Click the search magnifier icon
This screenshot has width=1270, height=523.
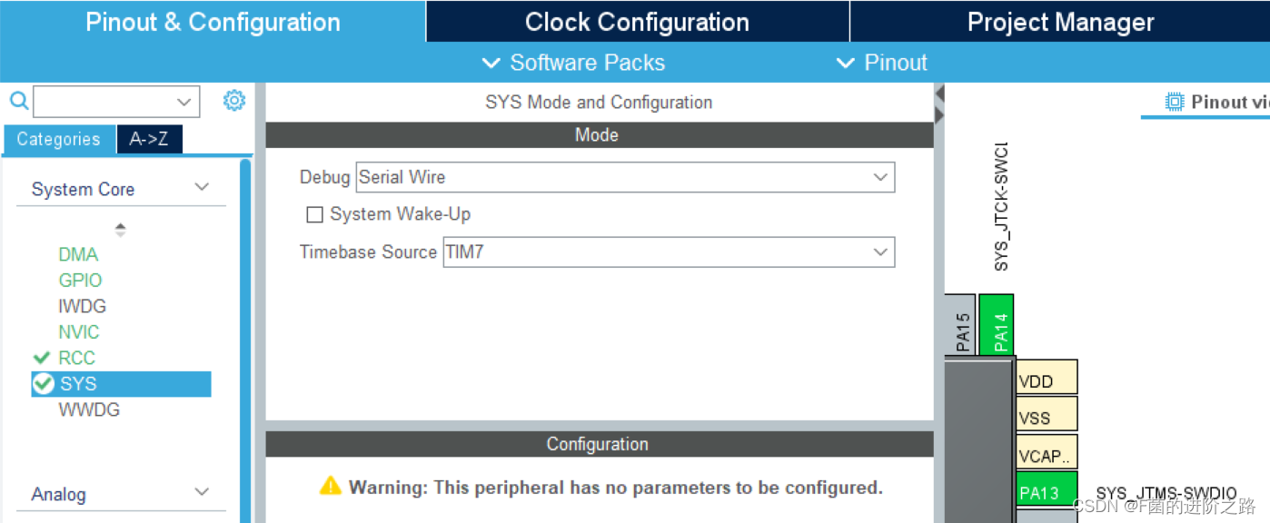pyautogui.click(x=18, y=101)
